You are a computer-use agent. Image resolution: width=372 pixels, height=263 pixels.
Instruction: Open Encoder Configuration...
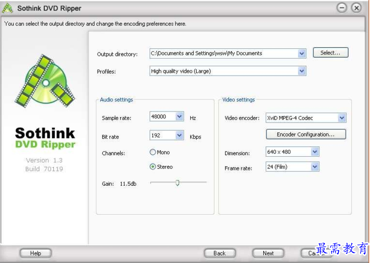(x=306, y=134)
